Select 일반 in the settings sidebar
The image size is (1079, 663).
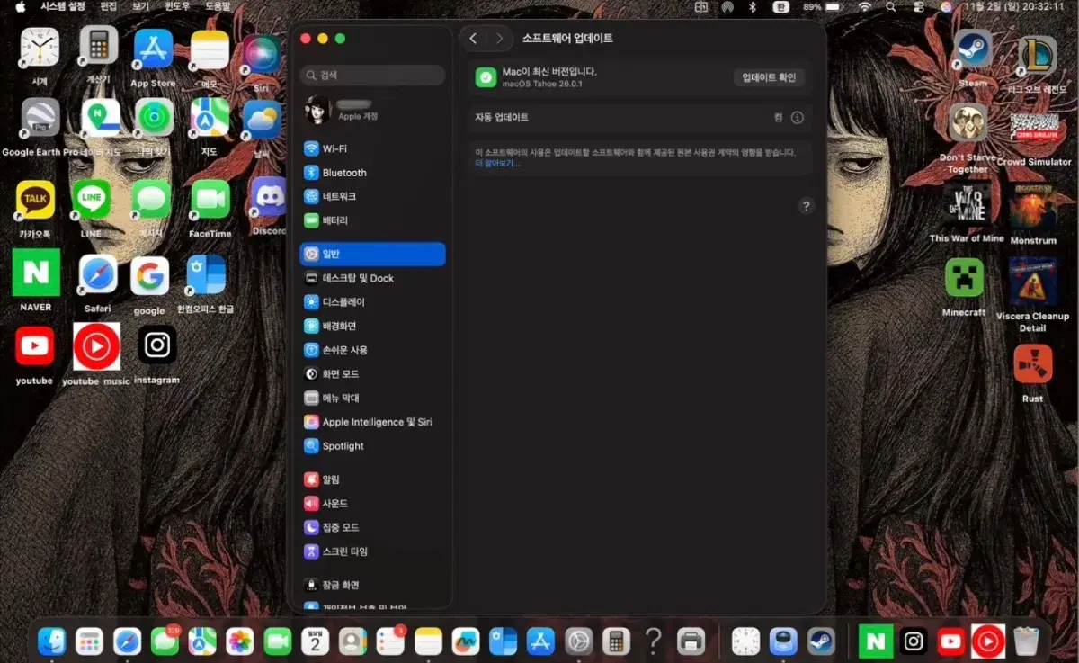tap(372, 255)
